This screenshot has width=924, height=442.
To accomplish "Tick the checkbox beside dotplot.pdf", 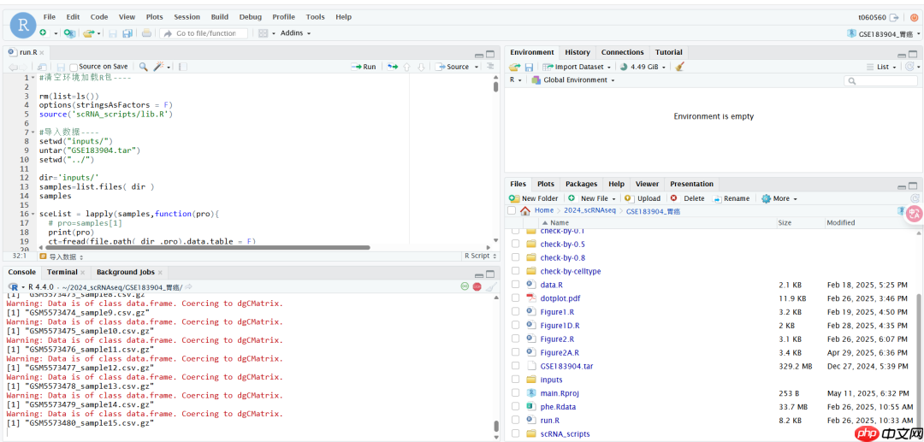I will tap(516, 298).
